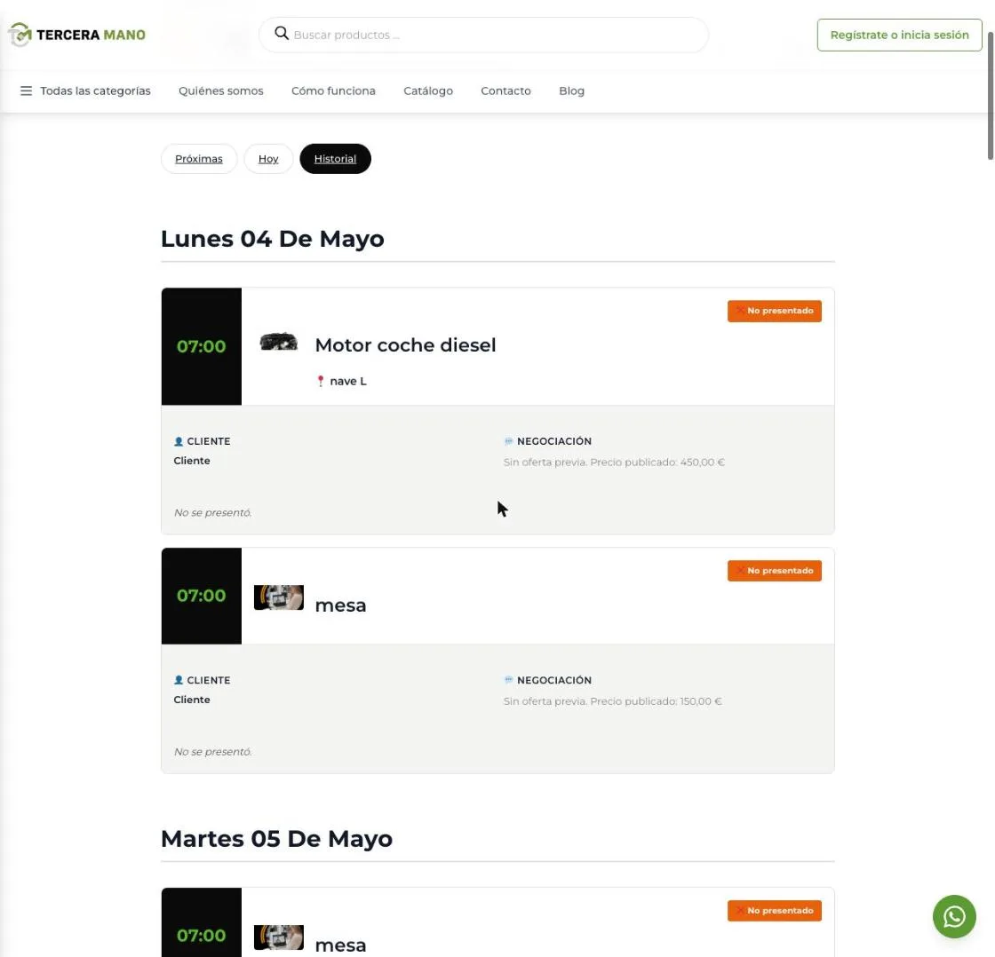
Task: Click No se presentó note in Lunes mesa card
Action: 212,752
